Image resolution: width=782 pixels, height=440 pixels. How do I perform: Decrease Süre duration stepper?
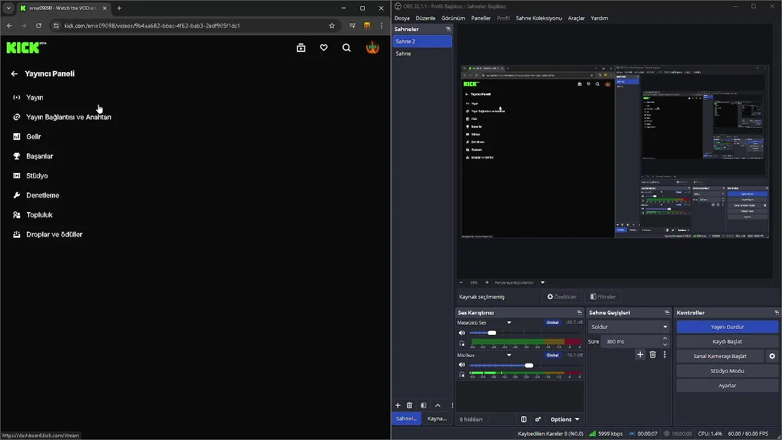[x=665, y=345]
